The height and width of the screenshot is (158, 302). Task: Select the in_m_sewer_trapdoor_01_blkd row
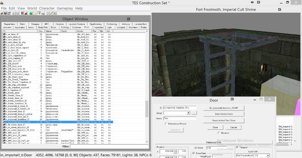(x=58, y=130)
